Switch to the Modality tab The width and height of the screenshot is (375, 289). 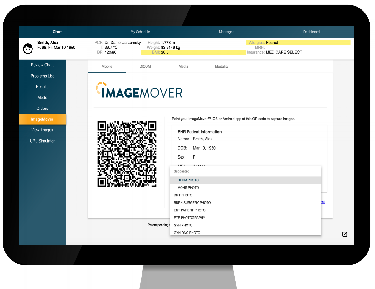[x=222, y=66]
